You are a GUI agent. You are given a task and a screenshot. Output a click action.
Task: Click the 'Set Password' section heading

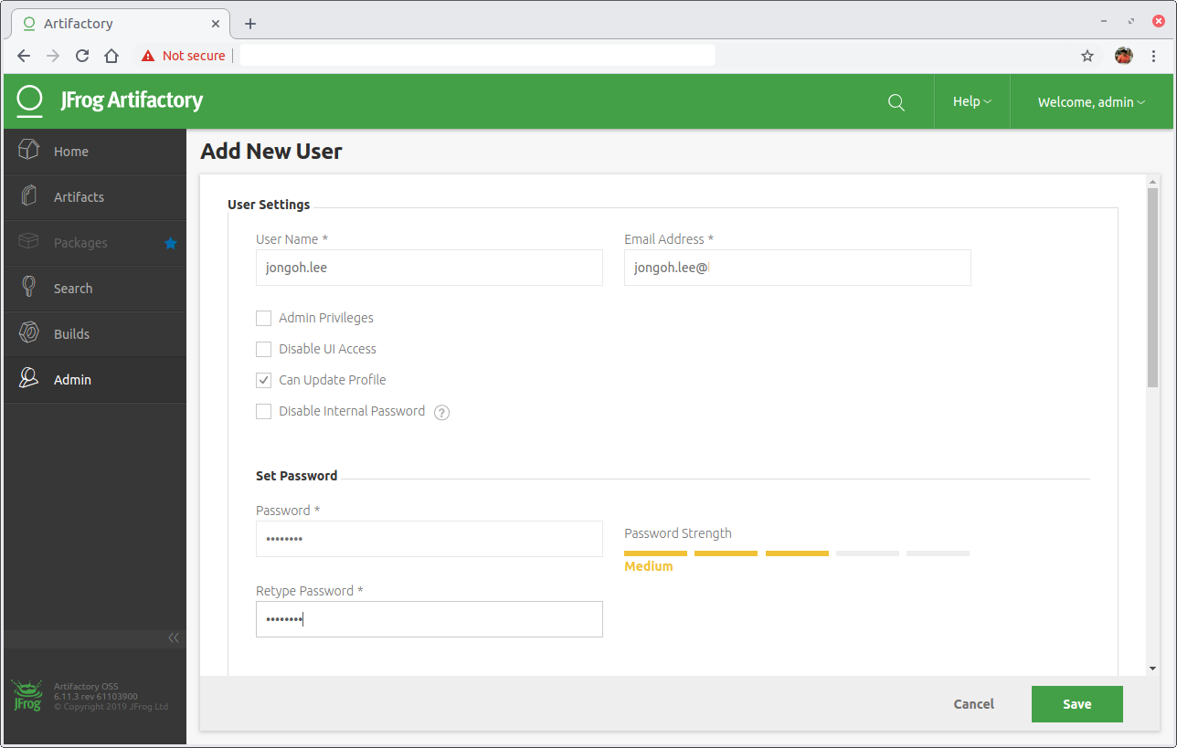click(297, 476)
